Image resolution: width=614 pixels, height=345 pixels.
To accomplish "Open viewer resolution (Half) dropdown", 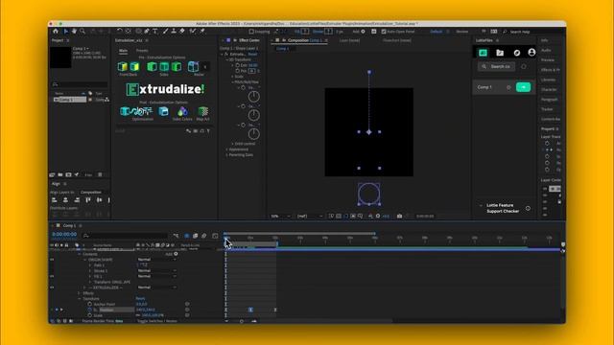I will click(x=310, y=216).
